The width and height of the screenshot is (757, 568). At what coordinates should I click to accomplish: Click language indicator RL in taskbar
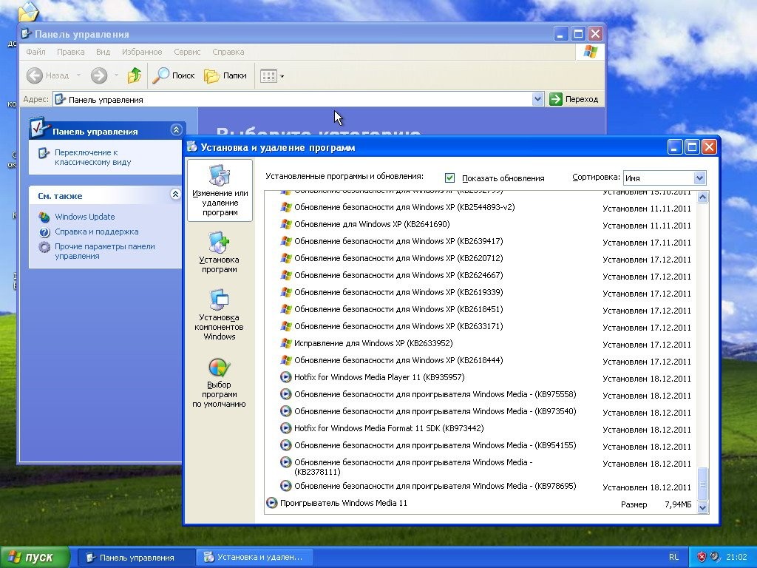(x=673, y=557)
